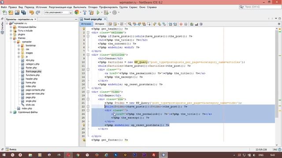The image size is (282, 158).
Task: Expand the bootstrap folder node
Action: [19, 46]
